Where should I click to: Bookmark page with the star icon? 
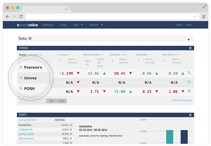(195, 17)
